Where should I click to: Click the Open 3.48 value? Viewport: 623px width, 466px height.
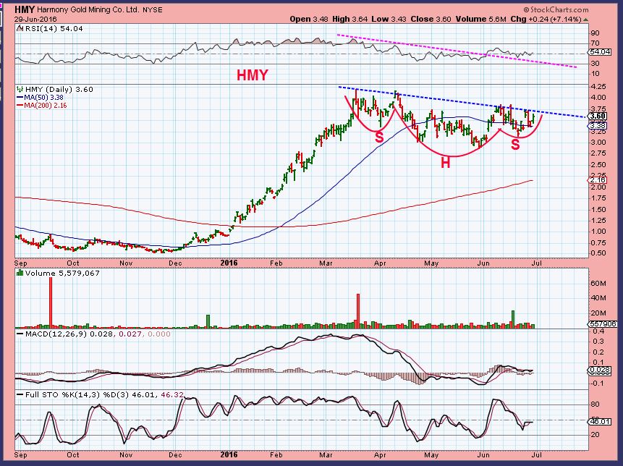click(x=309, y=19)
